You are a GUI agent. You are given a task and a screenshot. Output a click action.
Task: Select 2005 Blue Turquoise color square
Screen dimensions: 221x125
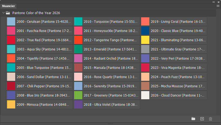click(11, 68)
